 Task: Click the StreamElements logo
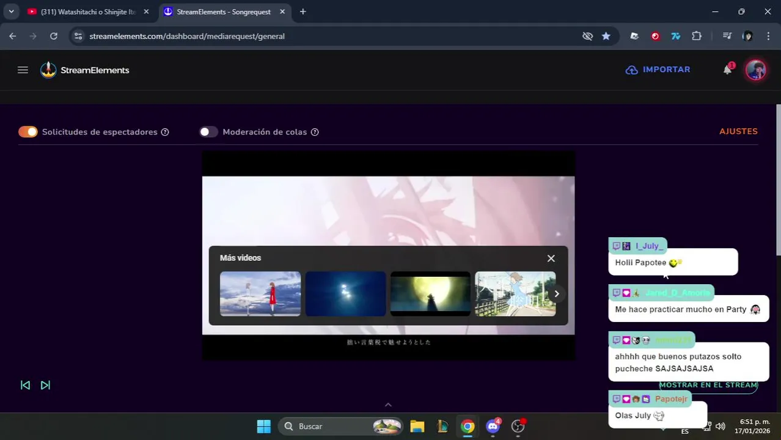tap(85, 70)
